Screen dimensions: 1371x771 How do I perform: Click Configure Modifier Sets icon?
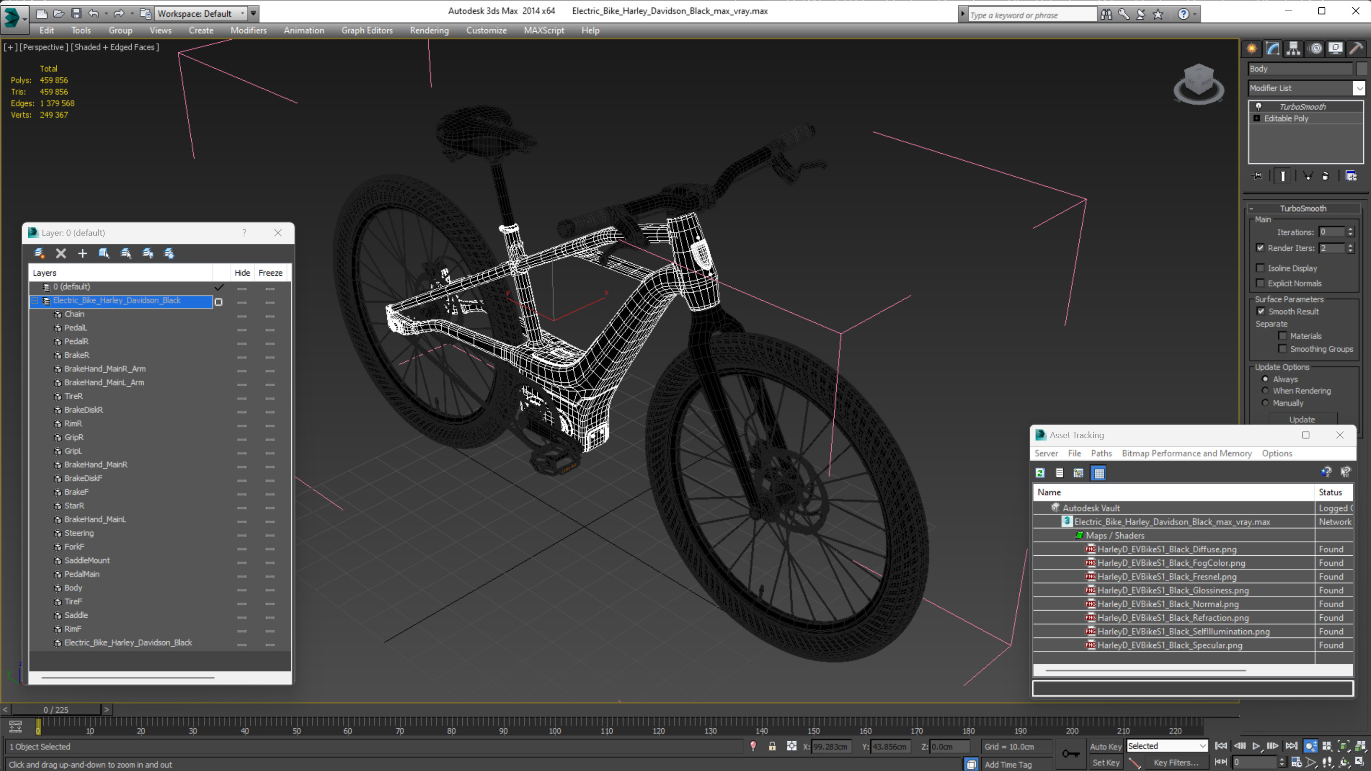tap(1351, 176)
